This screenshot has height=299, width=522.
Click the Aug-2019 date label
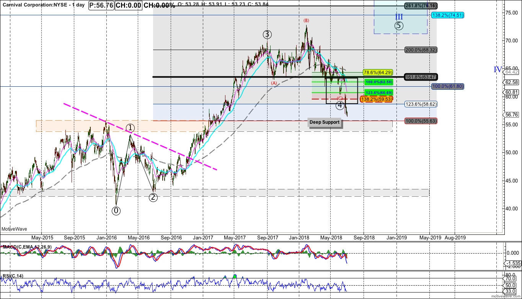pyautogui.click(x=455, y=237)
